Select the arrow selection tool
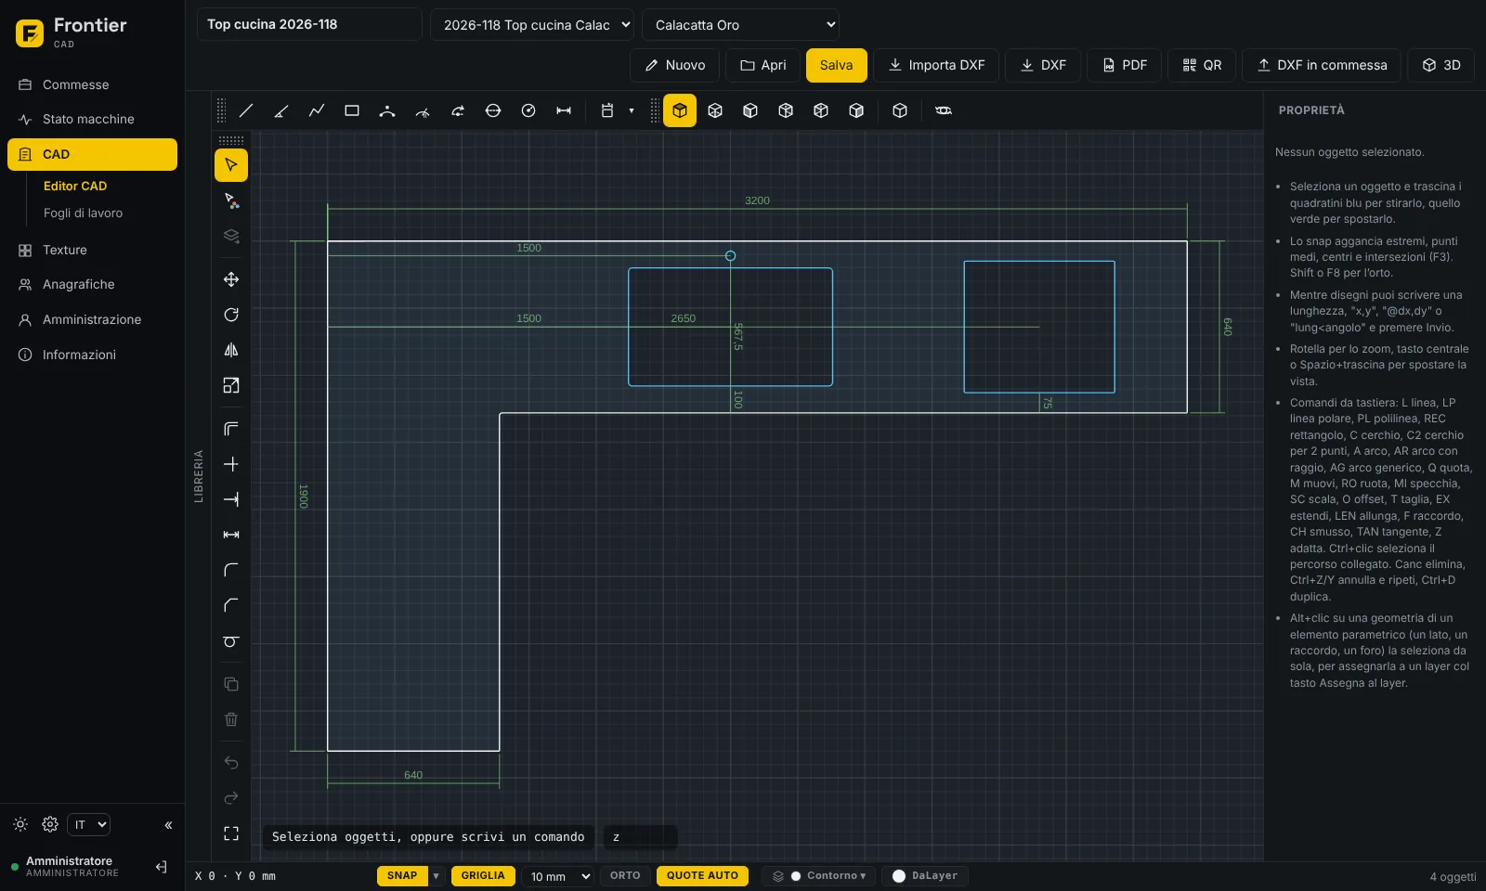Image resolution: width=1486 pixels, height=891 pixels. point(231,165)
